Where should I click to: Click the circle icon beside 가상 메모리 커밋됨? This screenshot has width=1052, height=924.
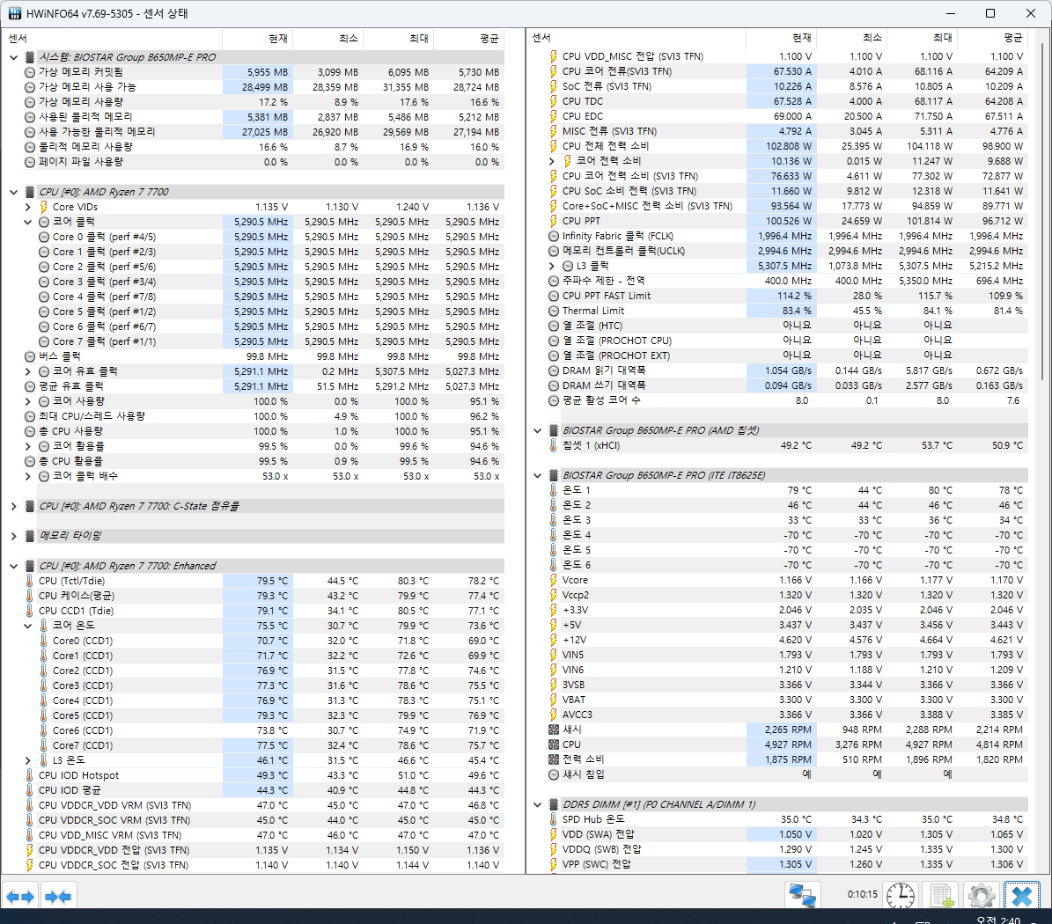point(30,72)
